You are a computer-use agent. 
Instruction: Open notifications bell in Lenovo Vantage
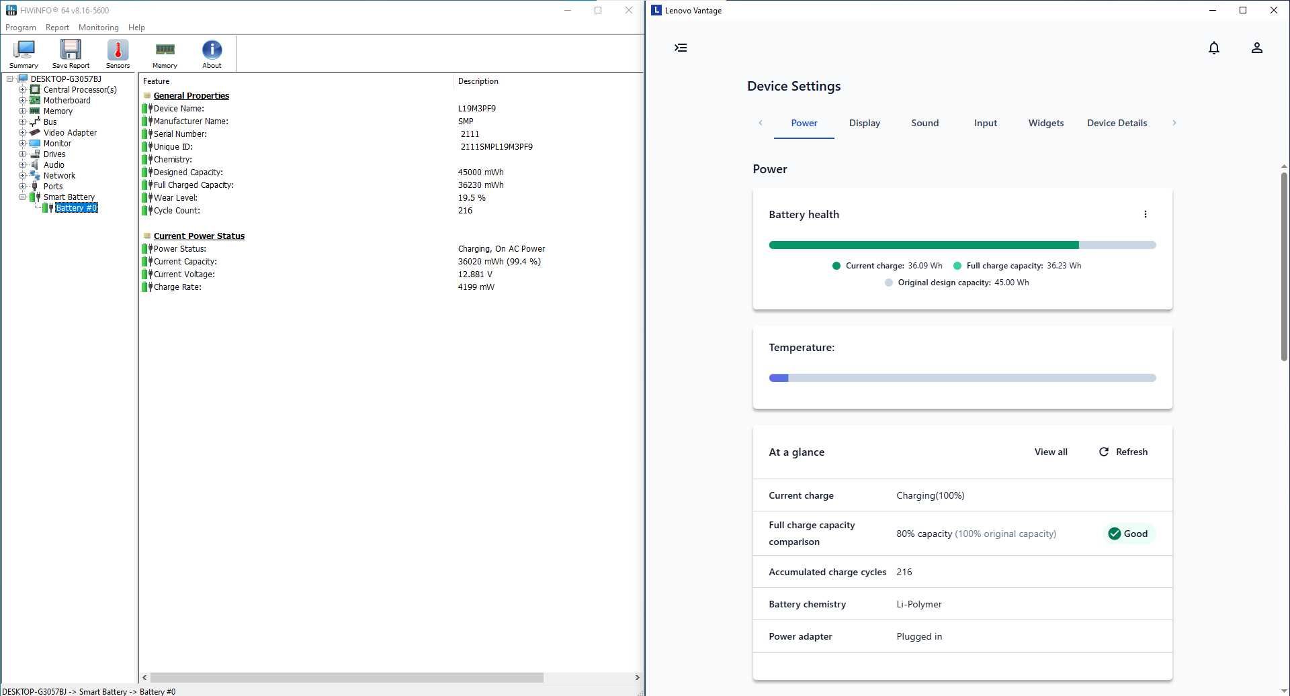pos(1213,48)
